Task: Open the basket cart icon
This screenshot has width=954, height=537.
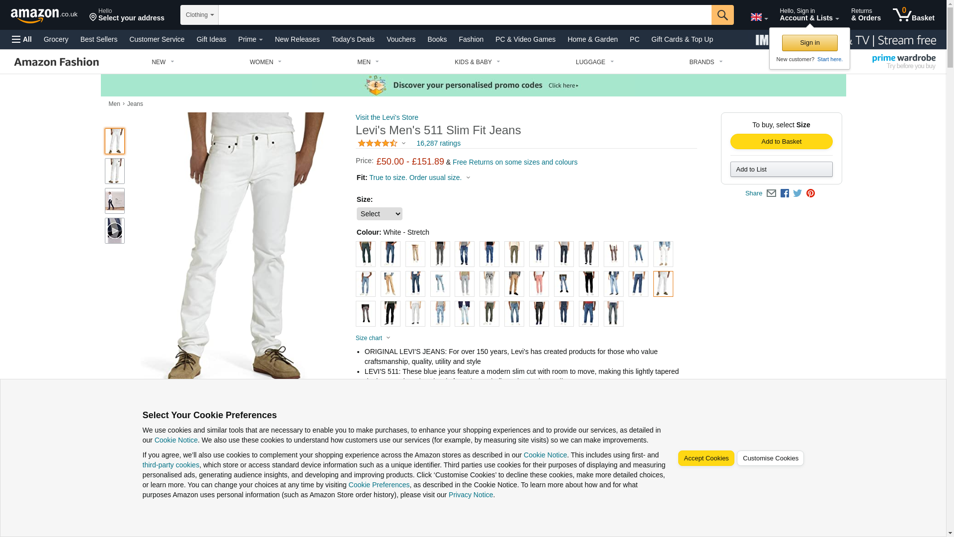Action: (913, 15)
